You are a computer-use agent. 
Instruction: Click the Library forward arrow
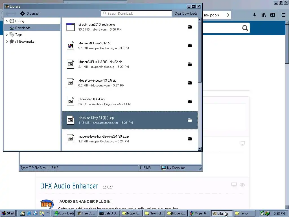(x=14, y=14)
